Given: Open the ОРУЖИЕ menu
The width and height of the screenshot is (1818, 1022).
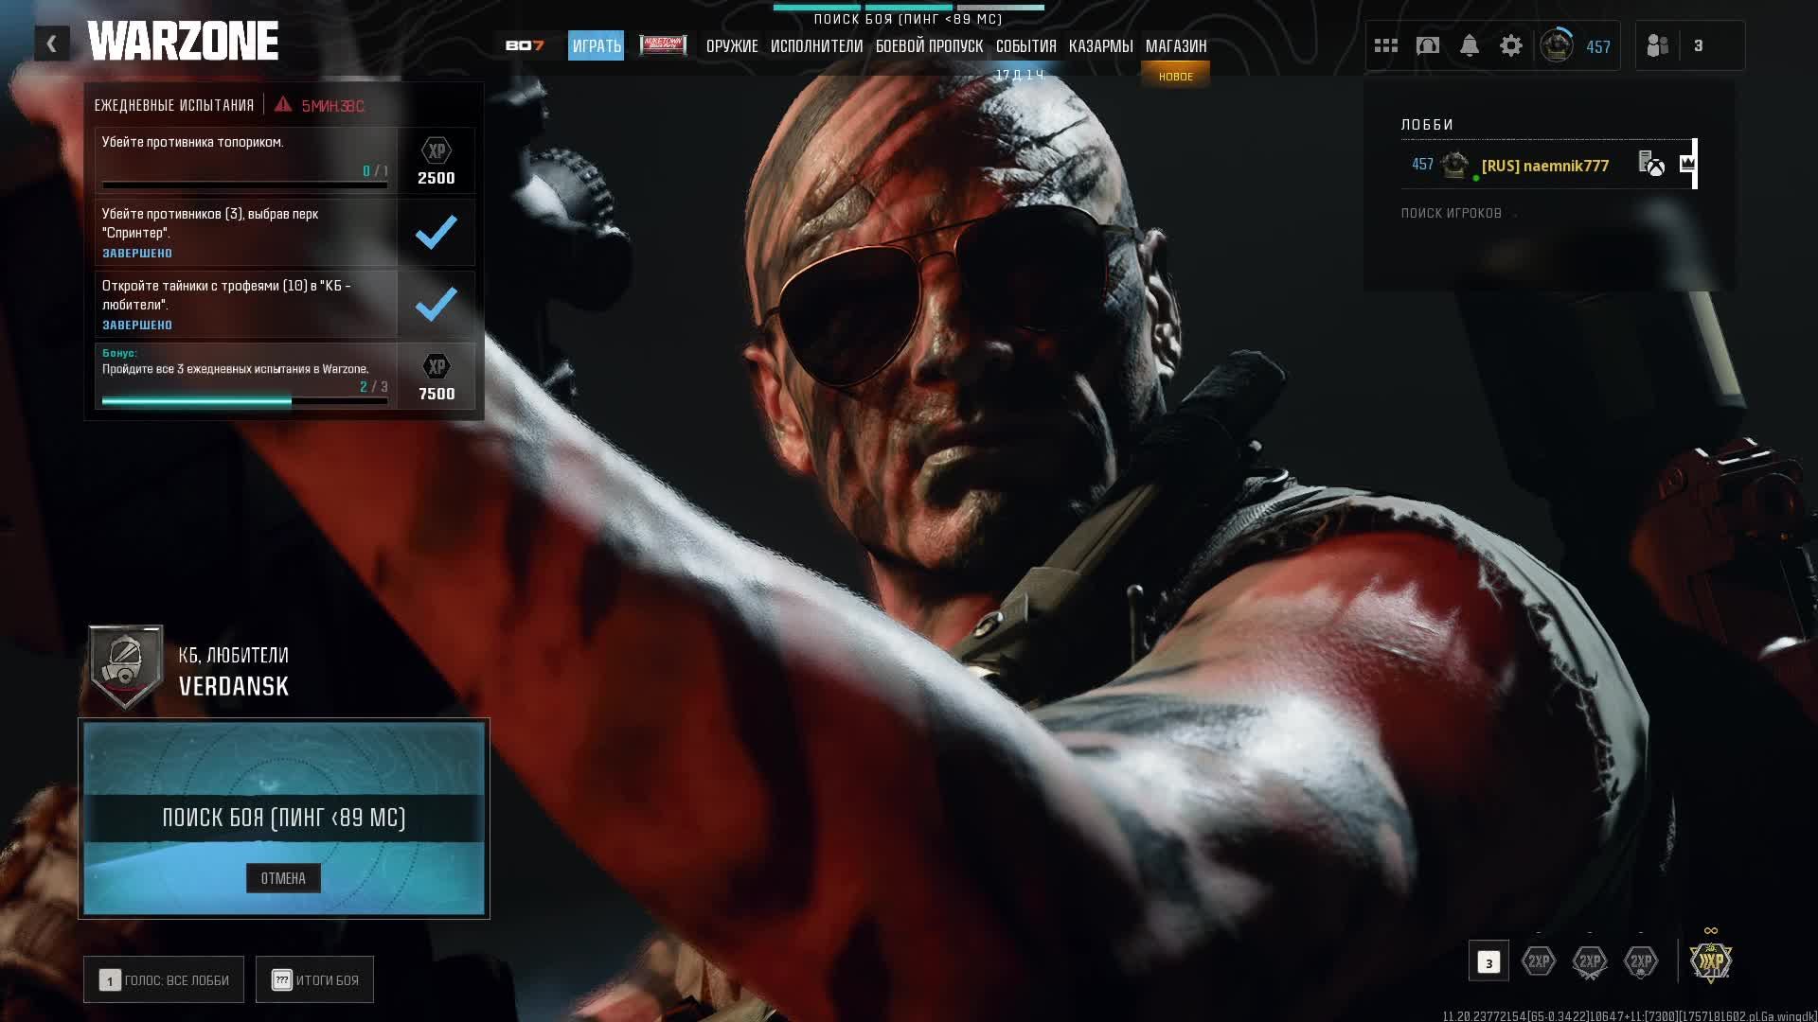Looking at the screenshot, I should point(732,45).
